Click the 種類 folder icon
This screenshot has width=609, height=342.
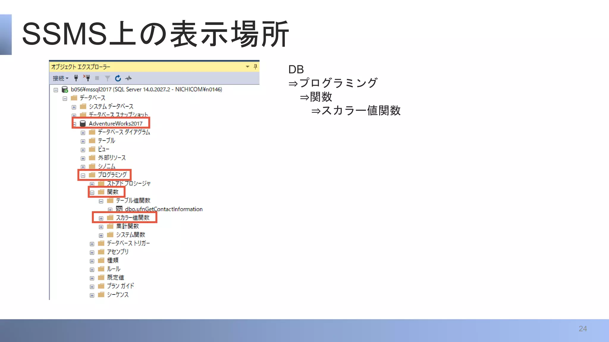click(x=101, y=260)
